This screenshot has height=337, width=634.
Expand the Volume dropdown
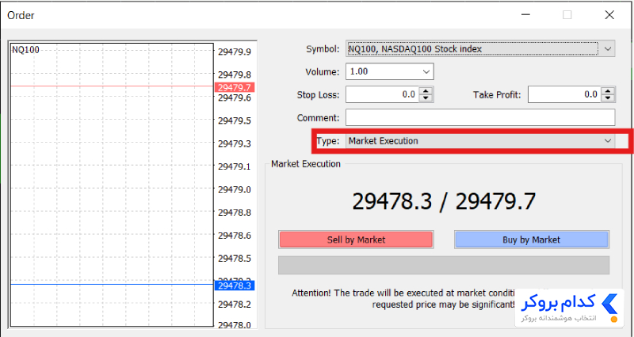426,71
